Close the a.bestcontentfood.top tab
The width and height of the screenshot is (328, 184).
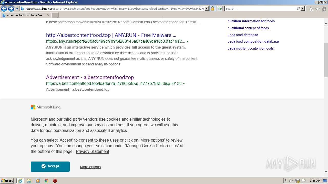(48, 15)
